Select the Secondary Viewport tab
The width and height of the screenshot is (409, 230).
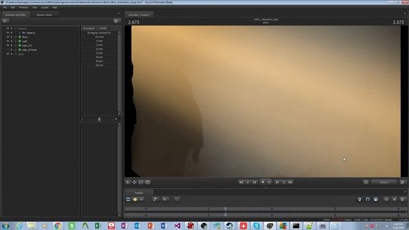click(x=139, y=15)
